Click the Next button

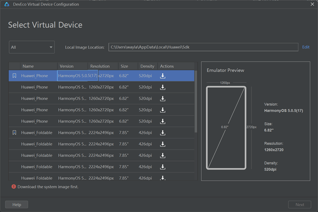coord(300,204)
